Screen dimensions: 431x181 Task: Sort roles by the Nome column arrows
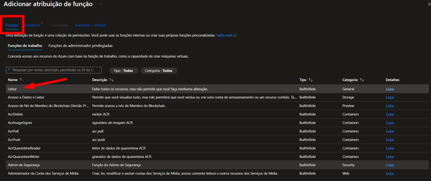[21, 80]
